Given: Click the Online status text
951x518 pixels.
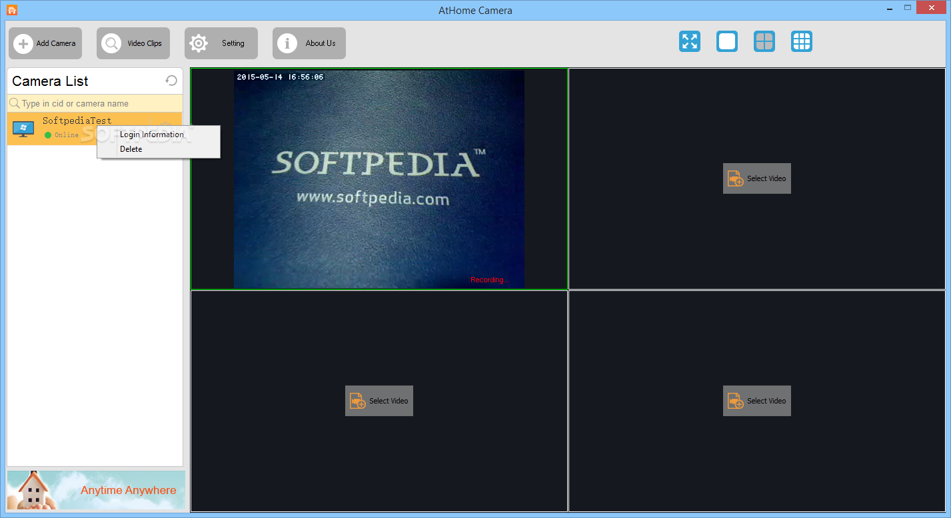Looking at the screenshot, I should coord(67,135).
